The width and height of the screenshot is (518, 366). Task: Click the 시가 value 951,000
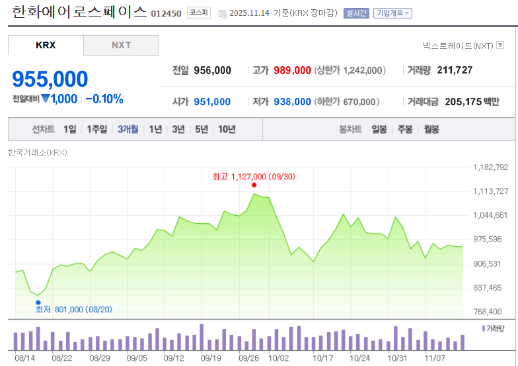(x=212, y=102)
